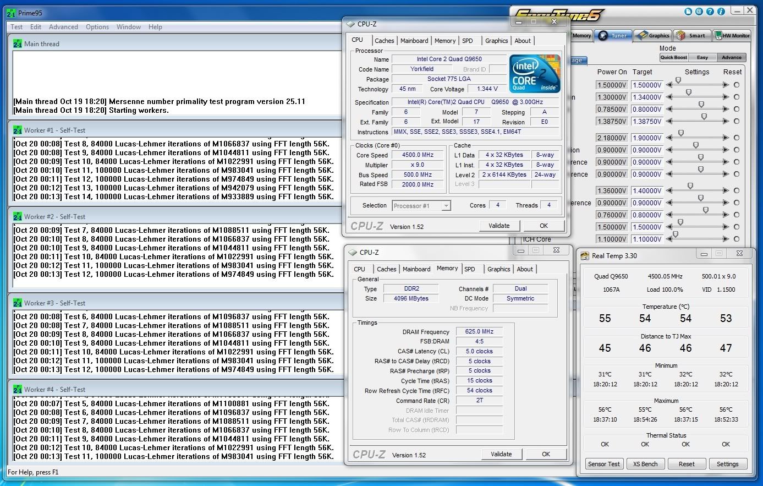Click the EasyTune6 page icon beside @
Screen dimensions: 763x486
coord(688,11)
